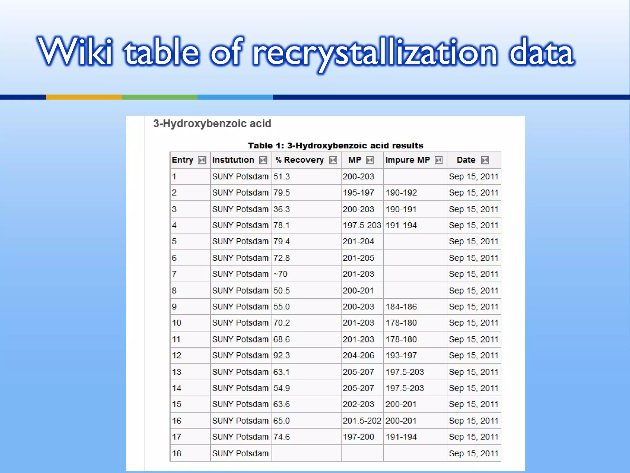Click SUNY Potsdam in entry 1 row
The image size is (630, 473).
pyautogui.click(x=240, y=177)
